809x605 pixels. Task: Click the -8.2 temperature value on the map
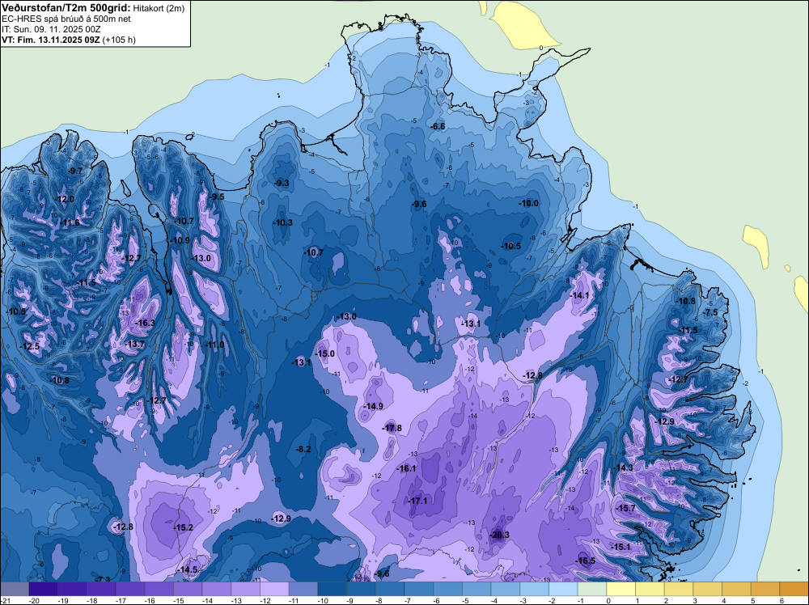click(x=303, y=449)
